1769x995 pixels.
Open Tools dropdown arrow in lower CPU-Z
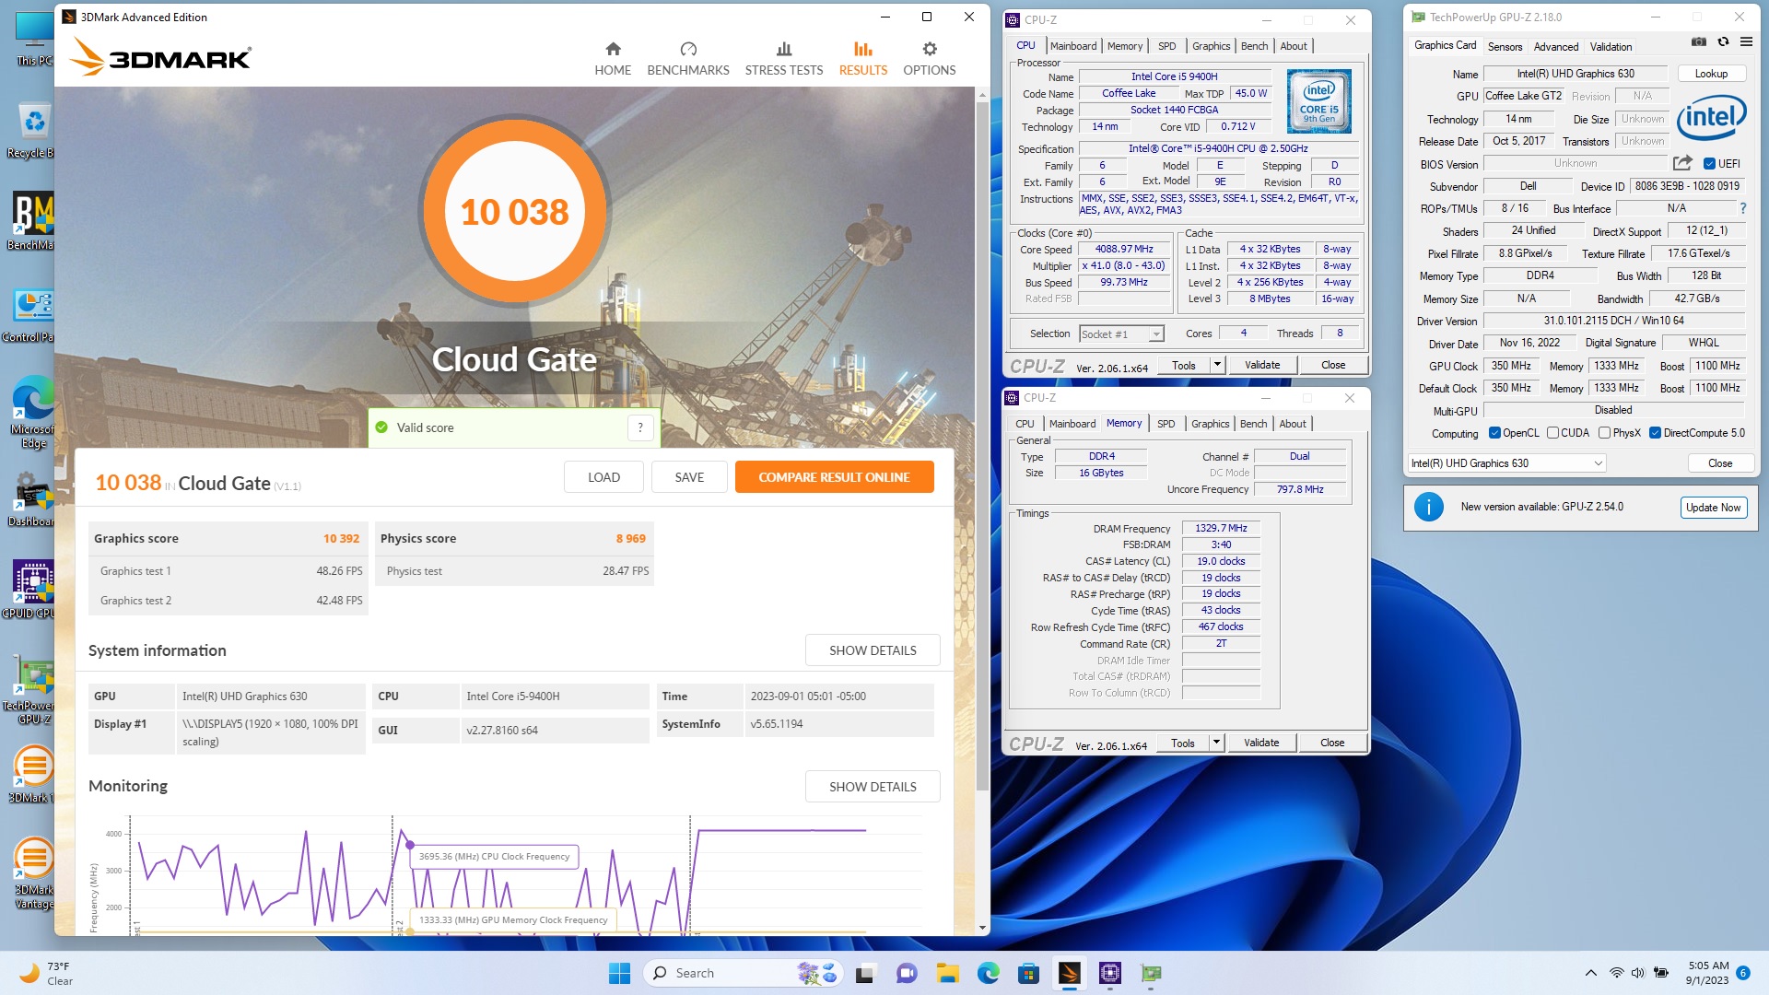(x=1216, y=743)
